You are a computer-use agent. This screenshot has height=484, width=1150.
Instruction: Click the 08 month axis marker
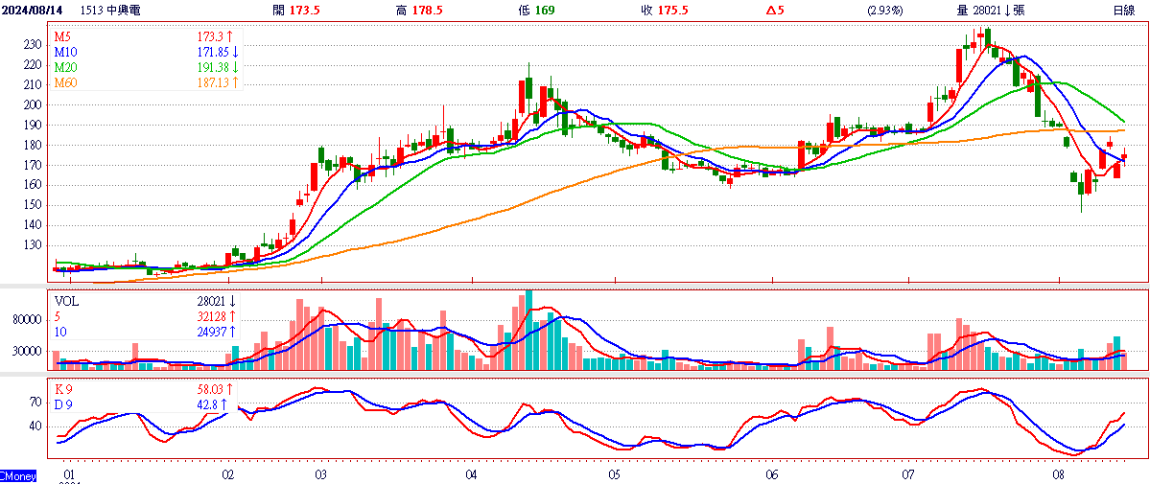(x=1057, y=473)
